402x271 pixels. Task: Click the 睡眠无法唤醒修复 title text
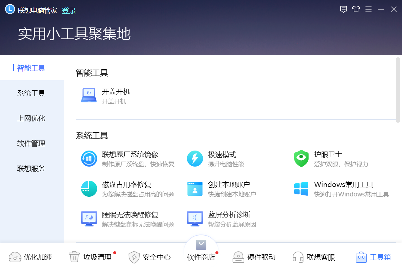(x=130, y=215)
